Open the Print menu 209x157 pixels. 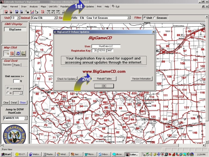[99, 7]
